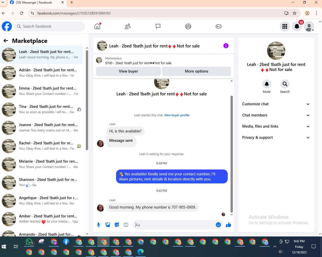This screenshot has height=257, width=322.
Task: Open Shannon's conversation with thumbs up
Action: click(x=42, y=182)
